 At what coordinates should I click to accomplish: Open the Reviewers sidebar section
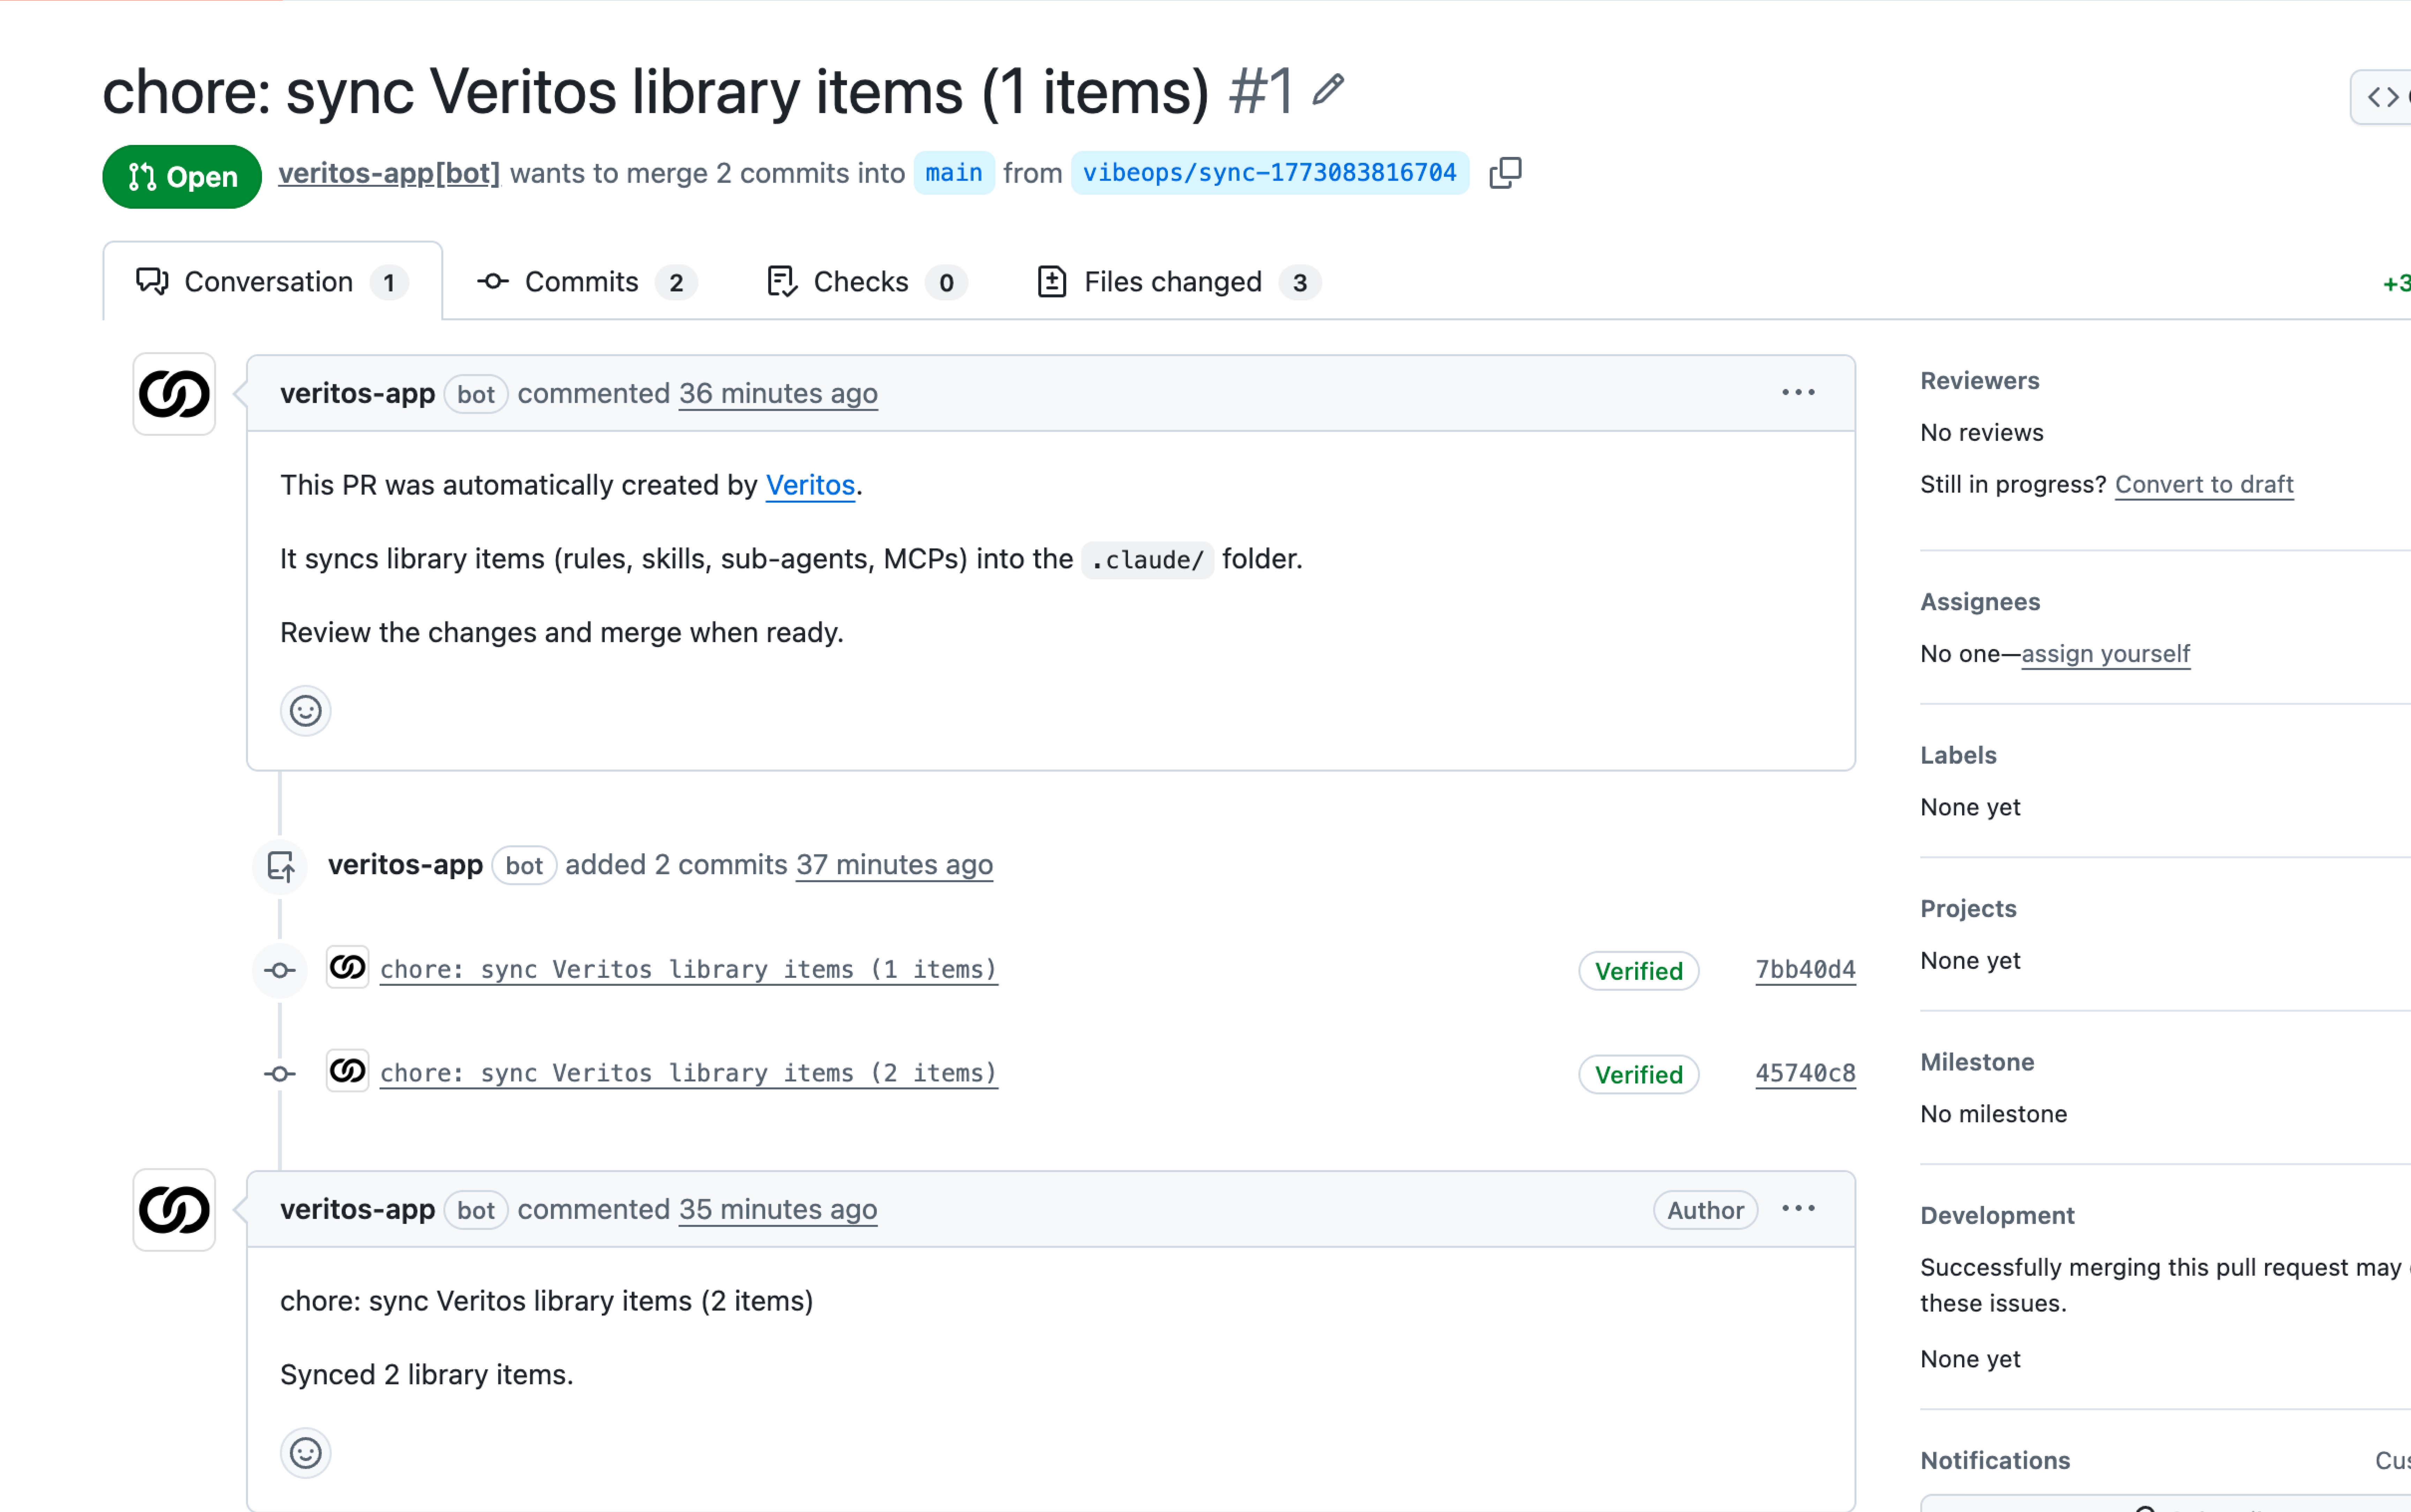pos(1980,381)
